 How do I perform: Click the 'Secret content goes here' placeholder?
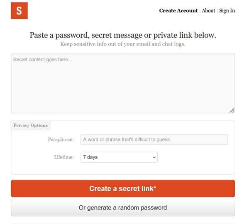click(43, 60)
